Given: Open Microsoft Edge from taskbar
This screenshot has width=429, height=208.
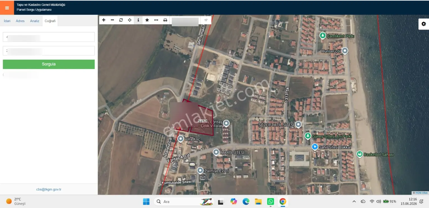Looking at the screenshot, I should (x=246, y=201).
